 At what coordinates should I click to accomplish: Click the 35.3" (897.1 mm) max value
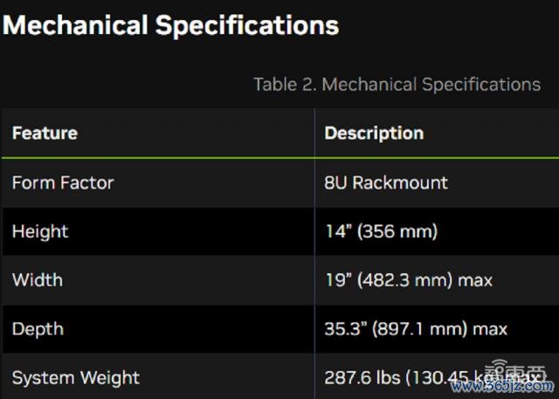[416, 329]
